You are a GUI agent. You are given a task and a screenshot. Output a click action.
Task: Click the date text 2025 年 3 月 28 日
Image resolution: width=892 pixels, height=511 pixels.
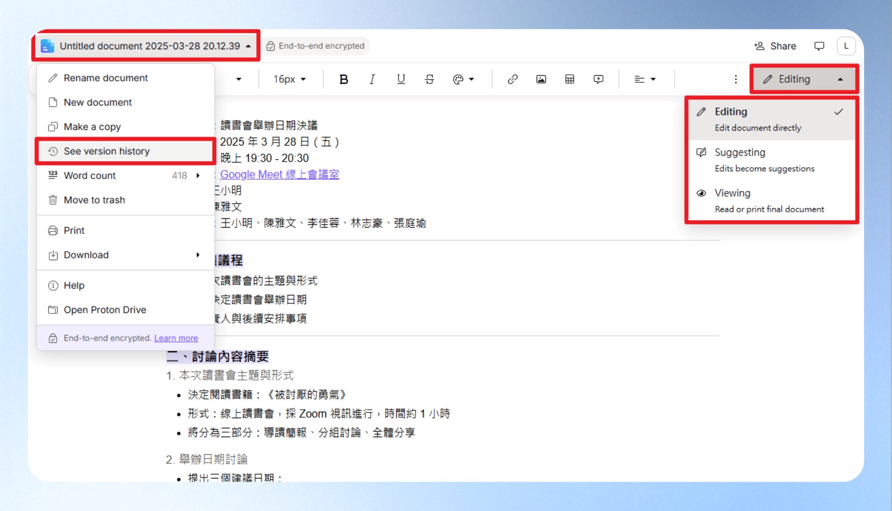point(280,142)
